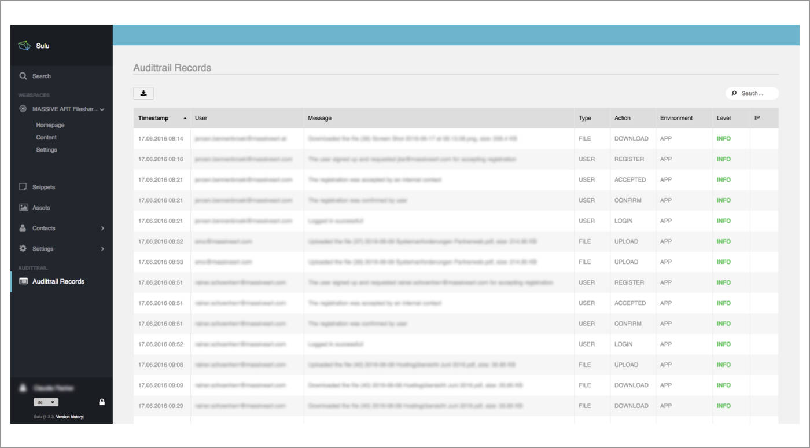The height and width of the screenshot is (448, 810).
Task: Open the Assets section
Action: pyautogui.click(x=23, y=207)
